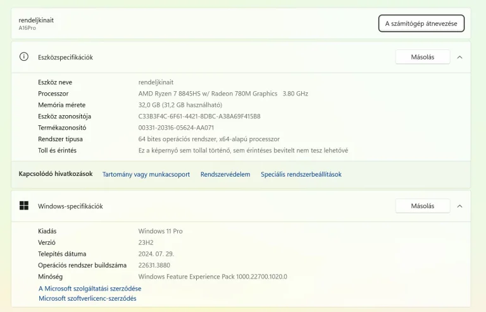486x312 pixels.
Task: Click the 2024. 07. 29. install date
Action: pyautogui.click(x=156, y=254)
